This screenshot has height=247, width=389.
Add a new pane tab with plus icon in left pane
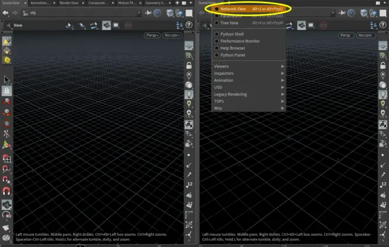[x=177, y=3]
